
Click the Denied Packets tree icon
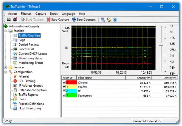pos(15,45)
